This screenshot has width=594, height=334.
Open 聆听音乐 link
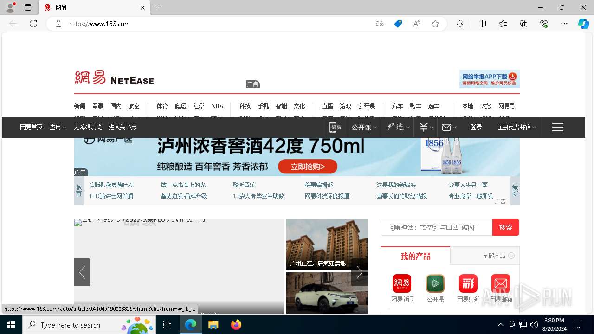244,185
